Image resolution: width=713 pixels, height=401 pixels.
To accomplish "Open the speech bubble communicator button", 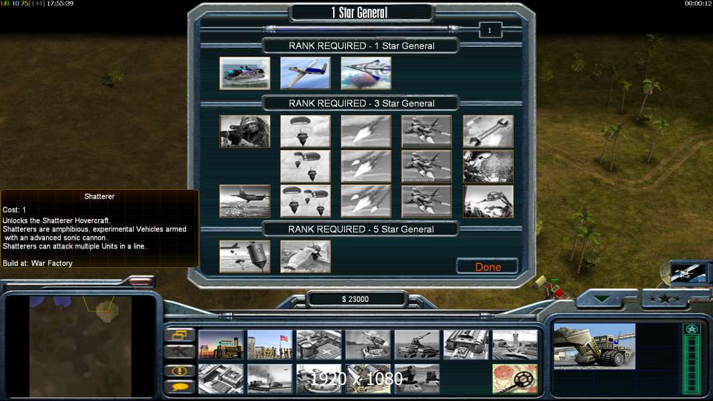I will coord(180,386).
